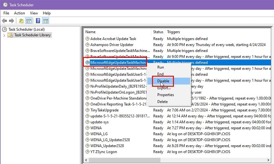Select the WDNA task name

pos(96,128)
